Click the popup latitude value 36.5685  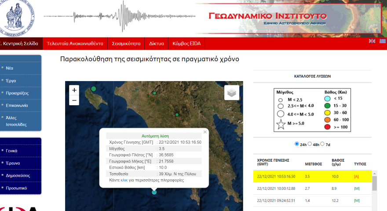tap(166, 155)
